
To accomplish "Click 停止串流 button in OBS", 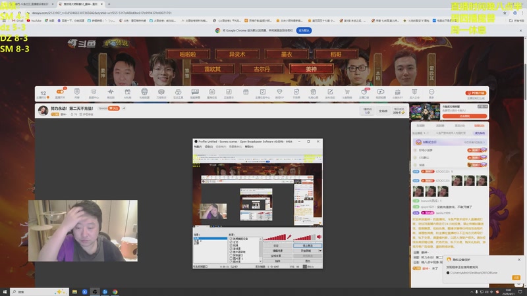I will tap(308, 245).
